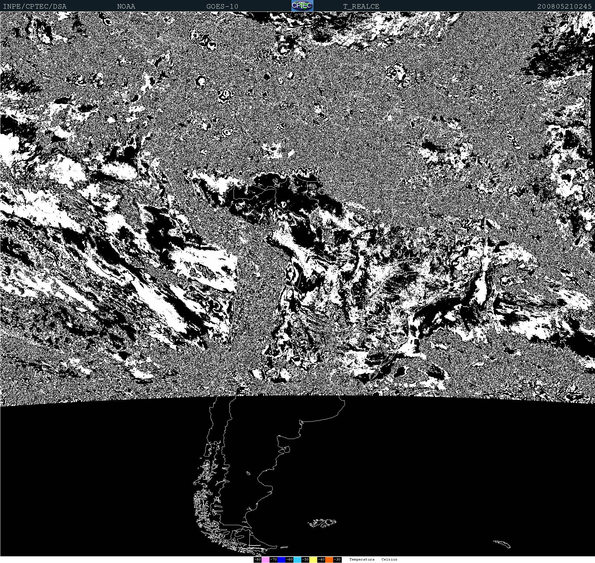Click the light blue legend swatch
595x563 pixels.
[297, 560]
